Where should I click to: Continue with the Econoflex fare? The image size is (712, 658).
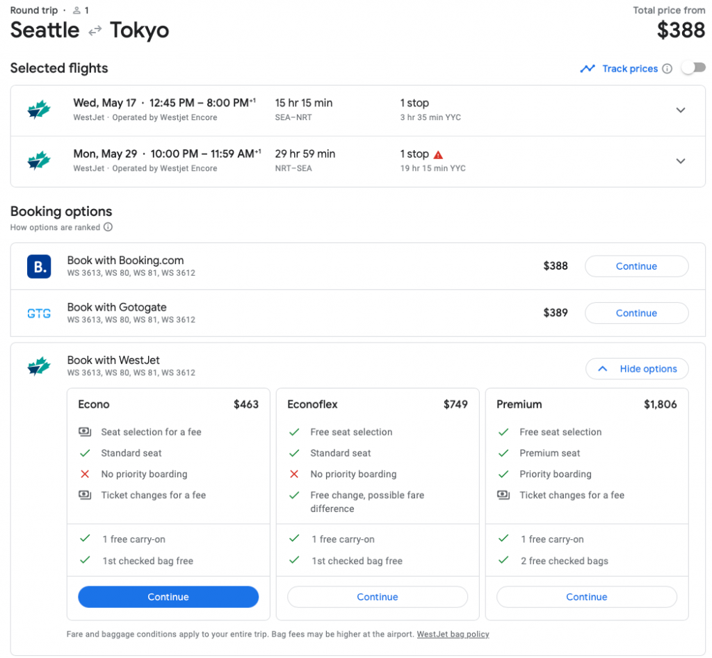[x=378, y=597]
